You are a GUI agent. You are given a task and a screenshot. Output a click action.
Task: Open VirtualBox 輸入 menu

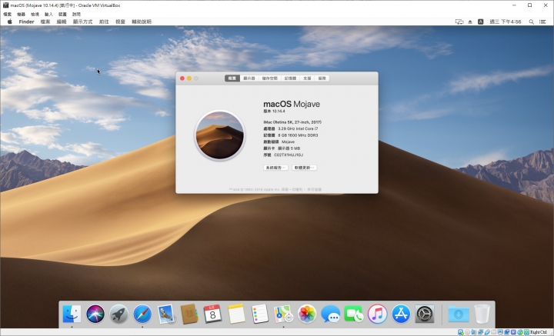(x=48, y=14)
